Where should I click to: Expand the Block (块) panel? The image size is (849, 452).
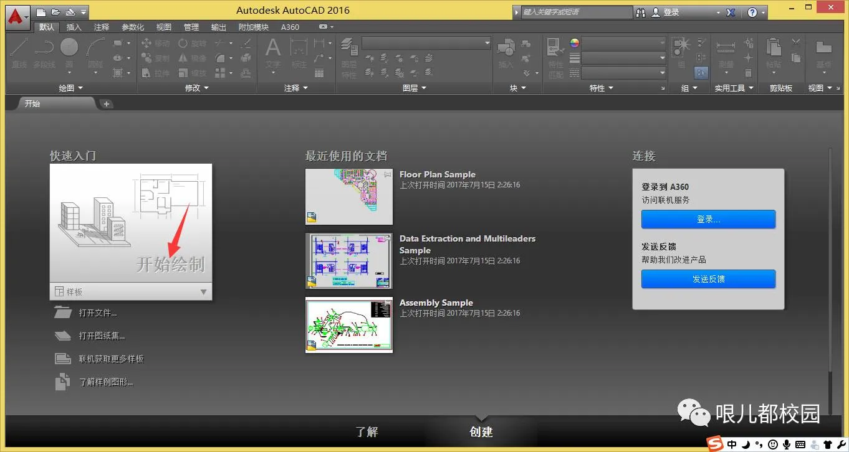click(517, 88)
